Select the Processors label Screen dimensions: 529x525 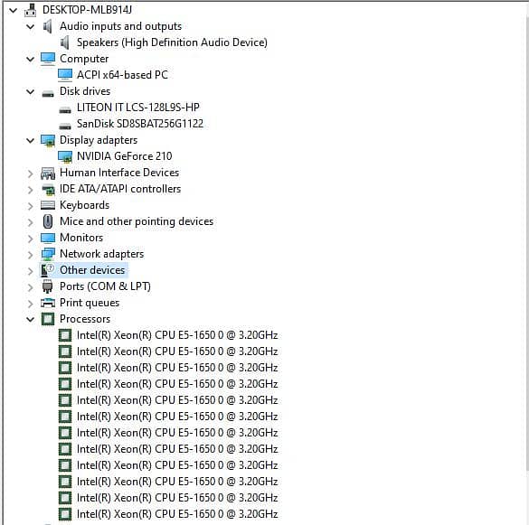click(x=85, y=319)
